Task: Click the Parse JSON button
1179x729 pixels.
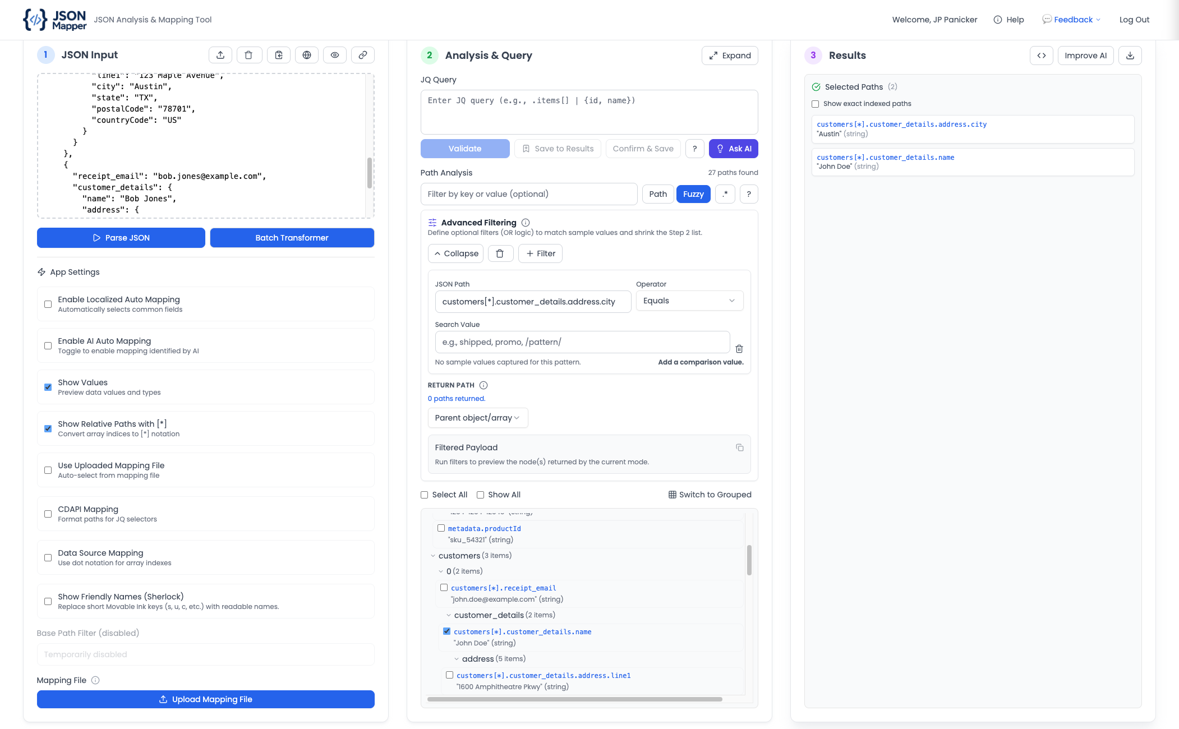Action: [121, 238]
